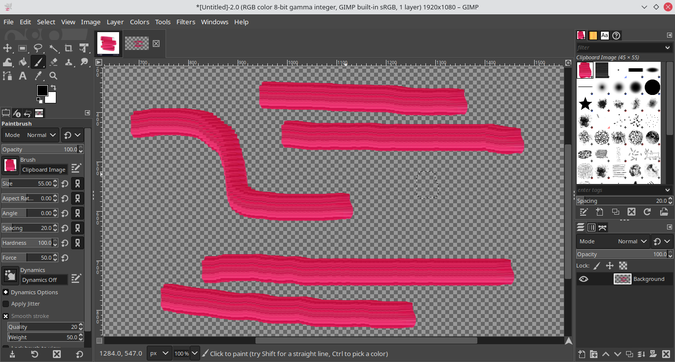Edit the Clipboard Image brush in tool options

point(76,168)
